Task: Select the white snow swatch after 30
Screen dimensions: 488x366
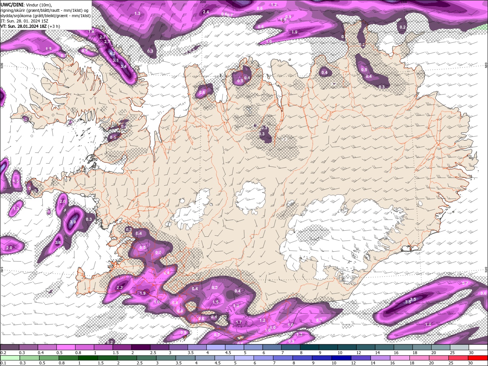Action: tap(478, 347)
